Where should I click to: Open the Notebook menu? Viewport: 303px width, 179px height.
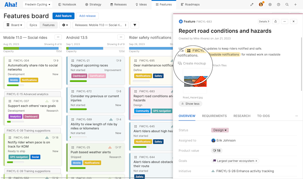pyautogui.click(x=67, y=4)
